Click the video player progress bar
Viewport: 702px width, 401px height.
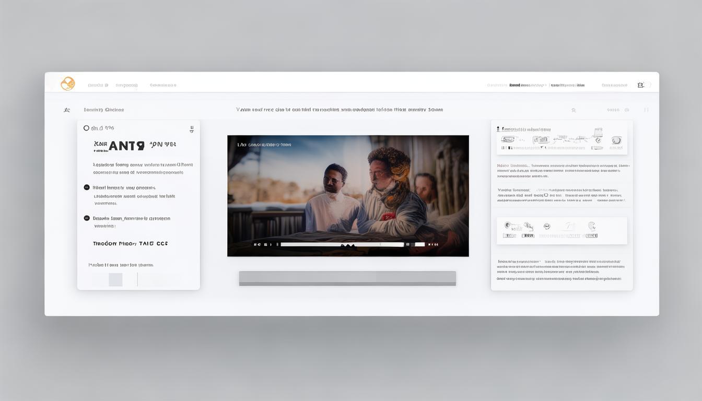[342, 244]
